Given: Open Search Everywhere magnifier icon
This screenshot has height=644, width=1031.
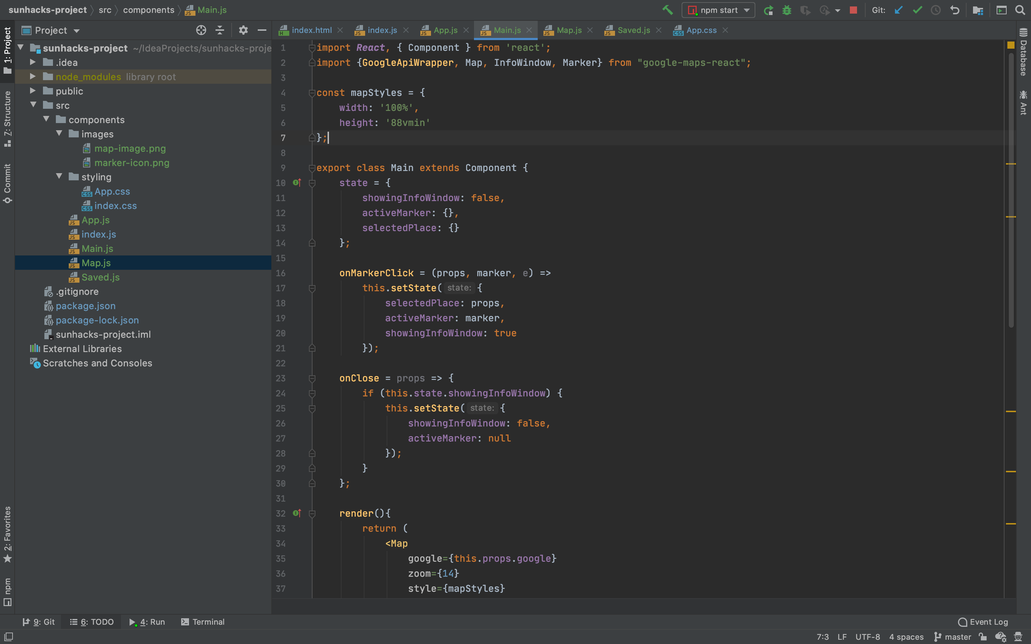Looking at the screenshot, I should tap(1020, 10).
